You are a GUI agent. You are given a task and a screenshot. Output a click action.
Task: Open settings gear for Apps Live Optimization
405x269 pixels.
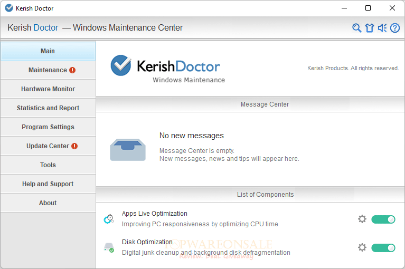362,219
